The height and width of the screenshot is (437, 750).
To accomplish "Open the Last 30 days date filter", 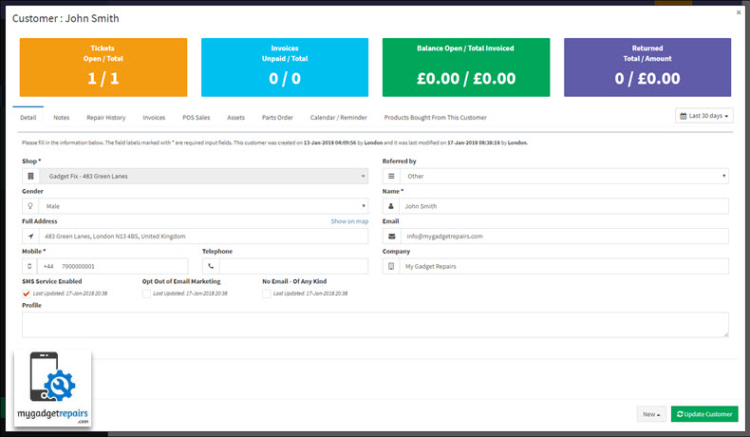I will [704, 116].
